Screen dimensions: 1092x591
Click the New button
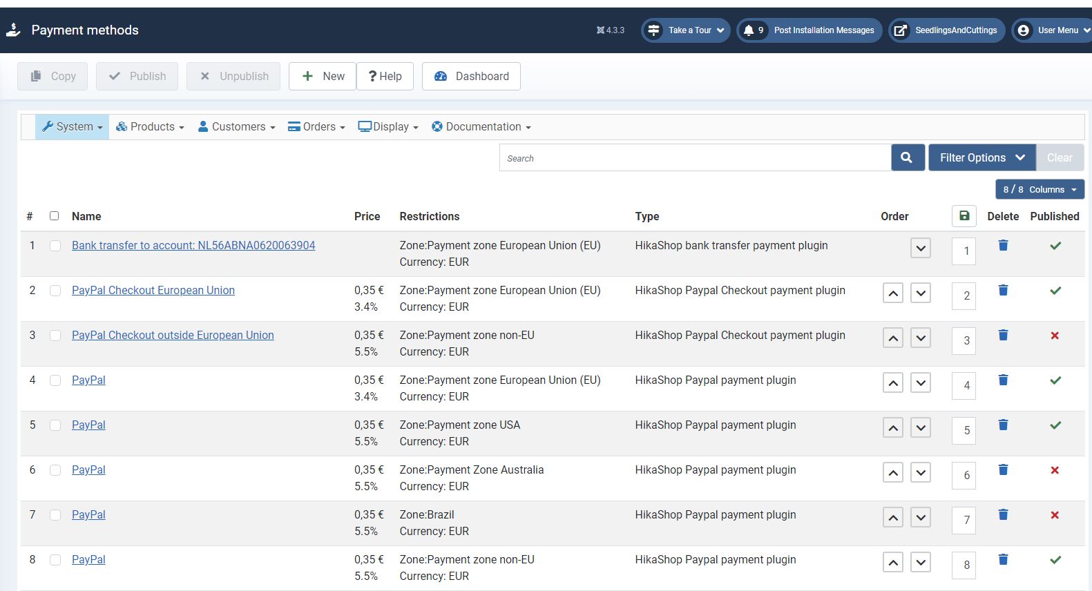pos(323,76)
